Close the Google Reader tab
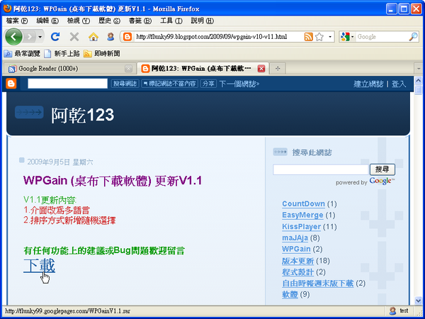The width and height of the screenshot is (425, 319). (x=128, y=69)
